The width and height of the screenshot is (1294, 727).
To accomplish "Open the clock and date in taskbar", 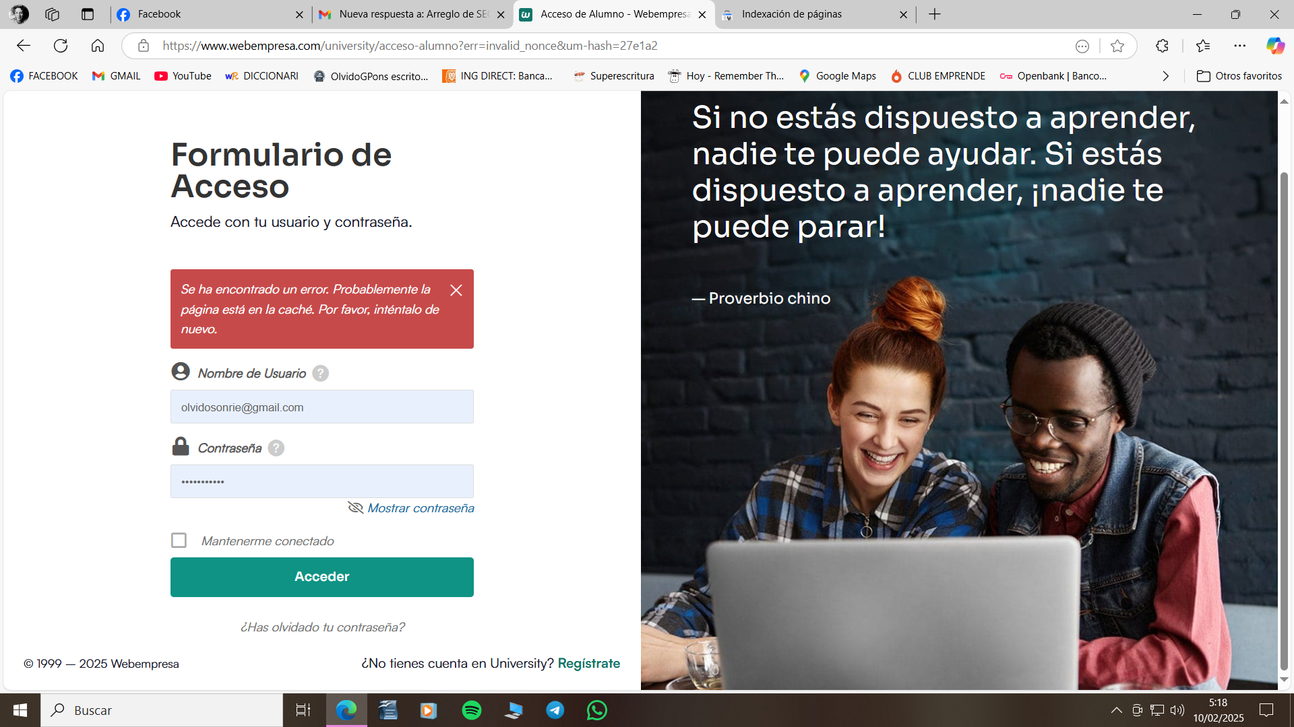I will 1218,710.
